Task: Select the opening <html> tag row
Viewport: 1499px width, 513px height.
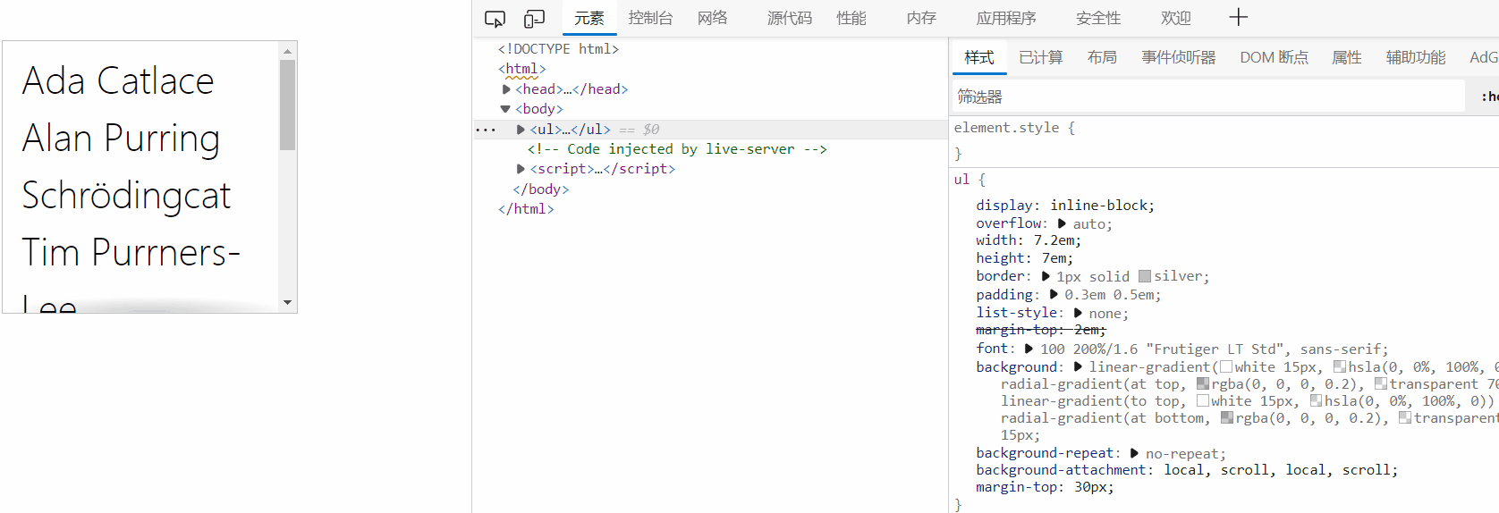Action: [x=521, y=69]
